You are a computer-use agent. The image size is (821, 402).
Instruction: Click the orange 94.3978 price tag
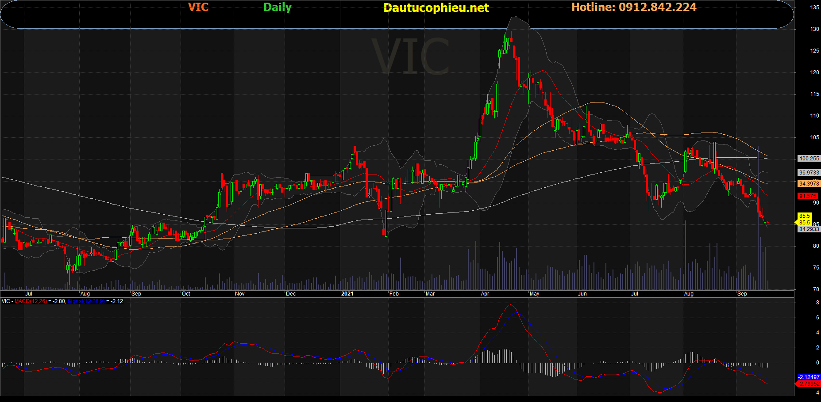[809, 184]
